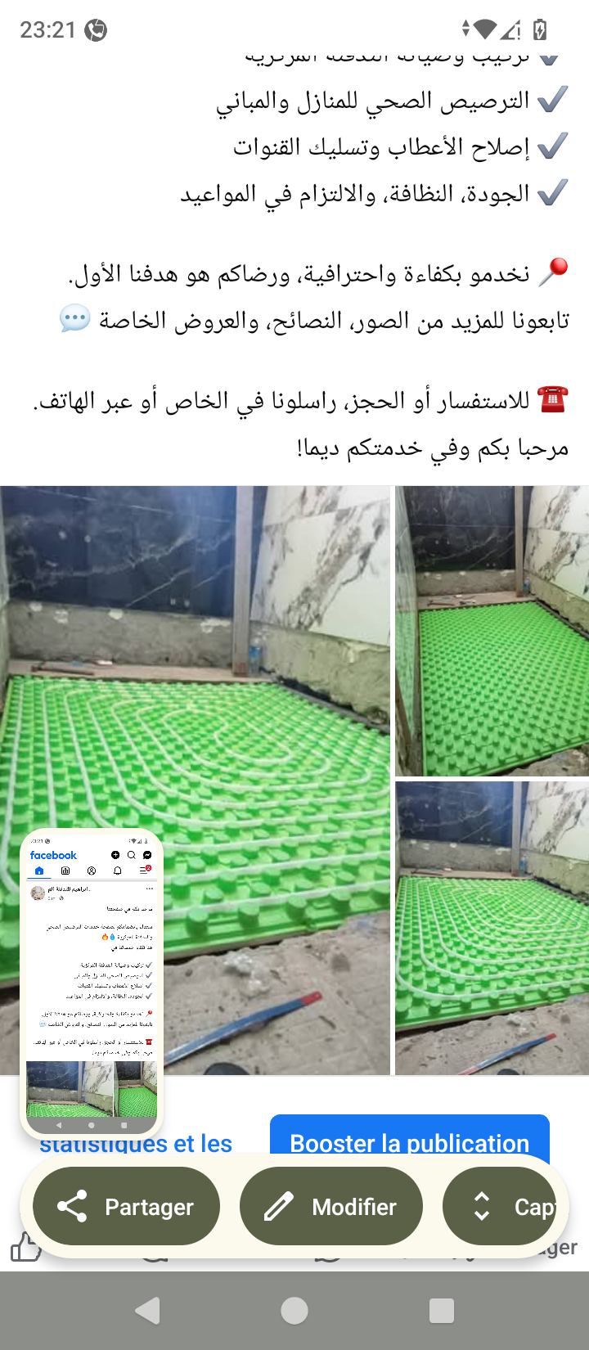Screen dimensions: 589x1350
Task: Click Booster la publication button
Action: click(x=409, y=1142)
